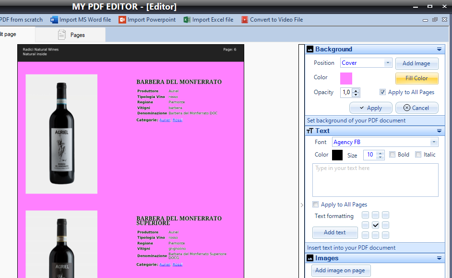
Task: Enable the Bold checkbox
Action: pos(393,155)
